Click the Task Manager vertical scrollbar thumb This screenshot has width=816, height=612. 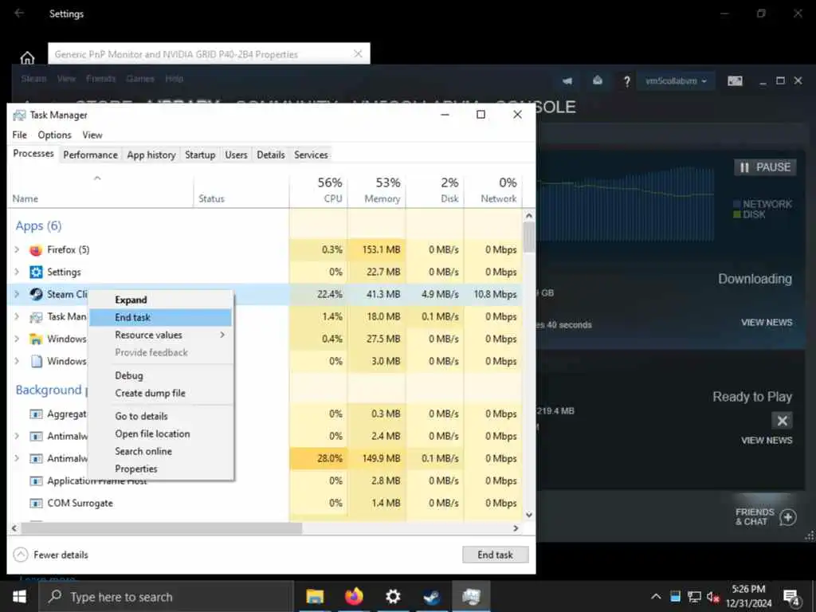tap(529, 237)
